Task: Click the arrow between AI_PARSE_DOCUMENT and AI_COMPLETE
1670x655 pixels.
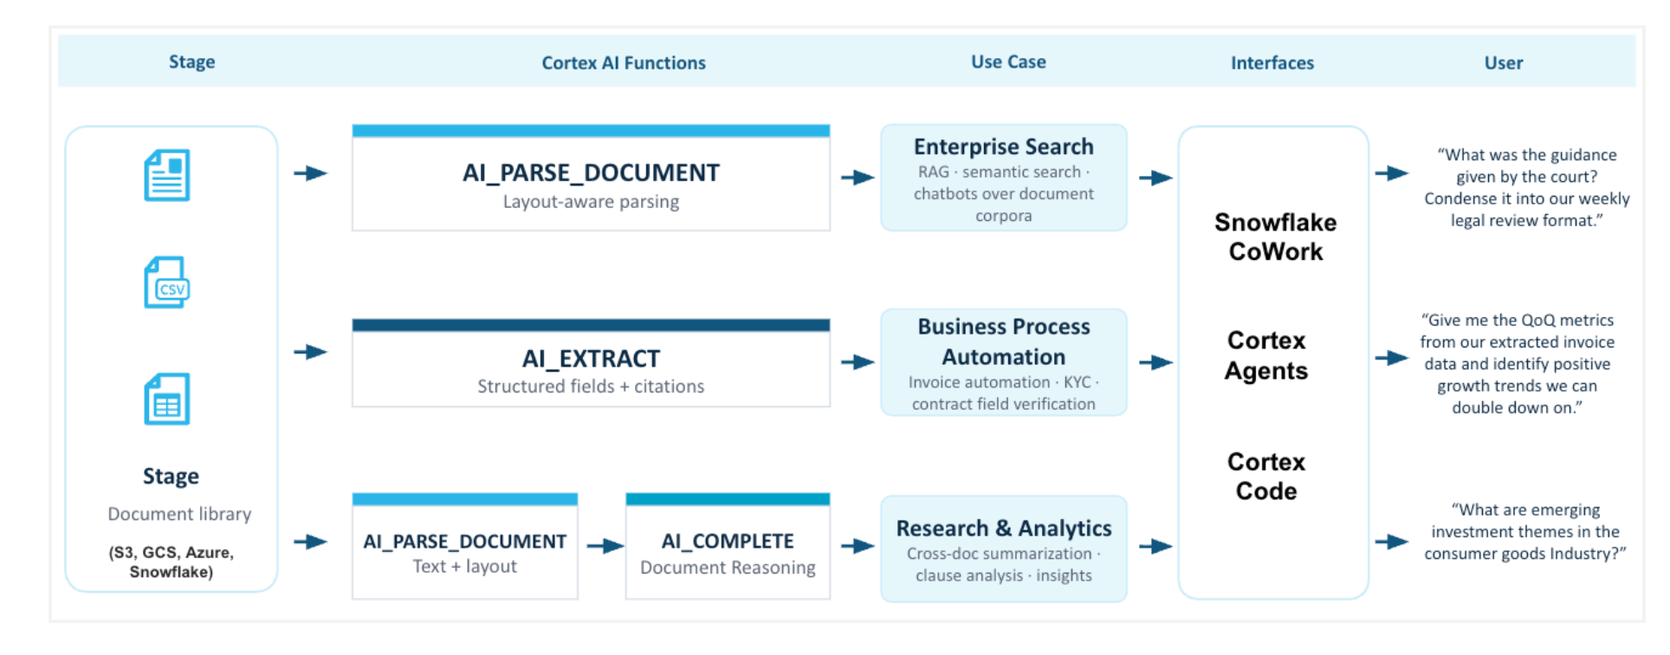Action: [x=605, y=546]
